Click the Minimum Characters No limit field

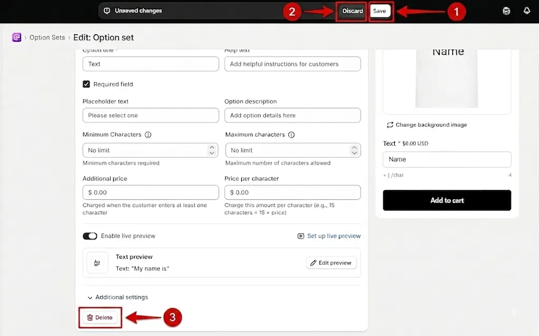(150, 150)
